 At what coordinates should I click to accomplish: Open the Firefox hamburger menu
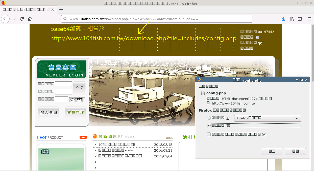(x=310, y=19)
